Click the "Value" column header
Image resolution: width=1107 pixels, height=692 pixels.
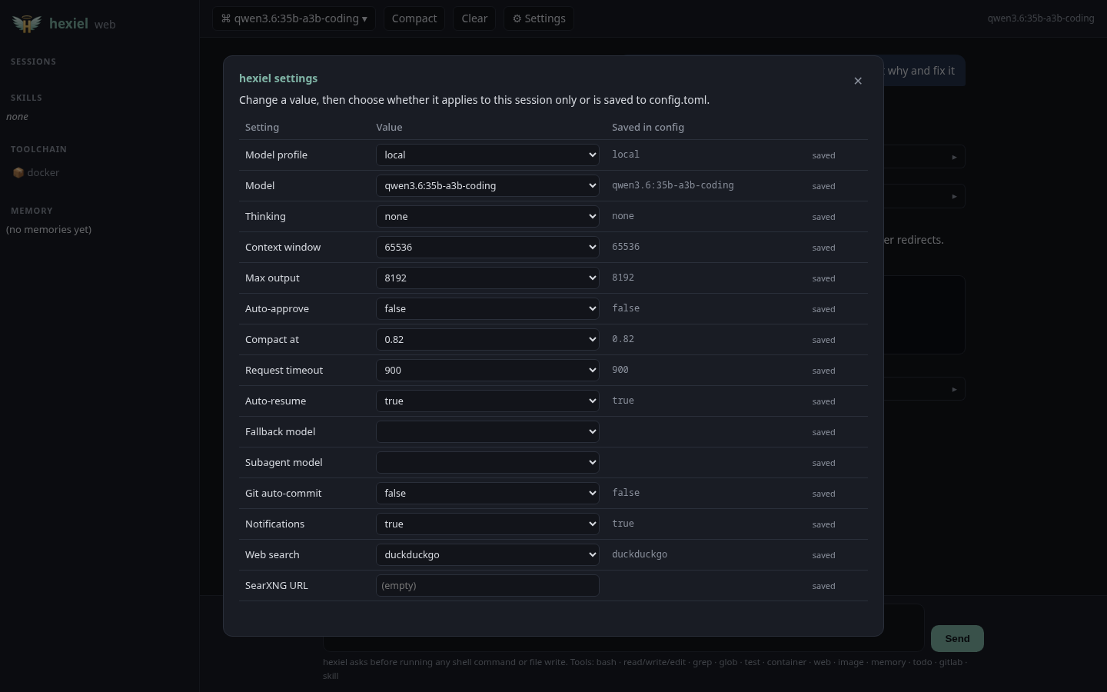point(389,128)
